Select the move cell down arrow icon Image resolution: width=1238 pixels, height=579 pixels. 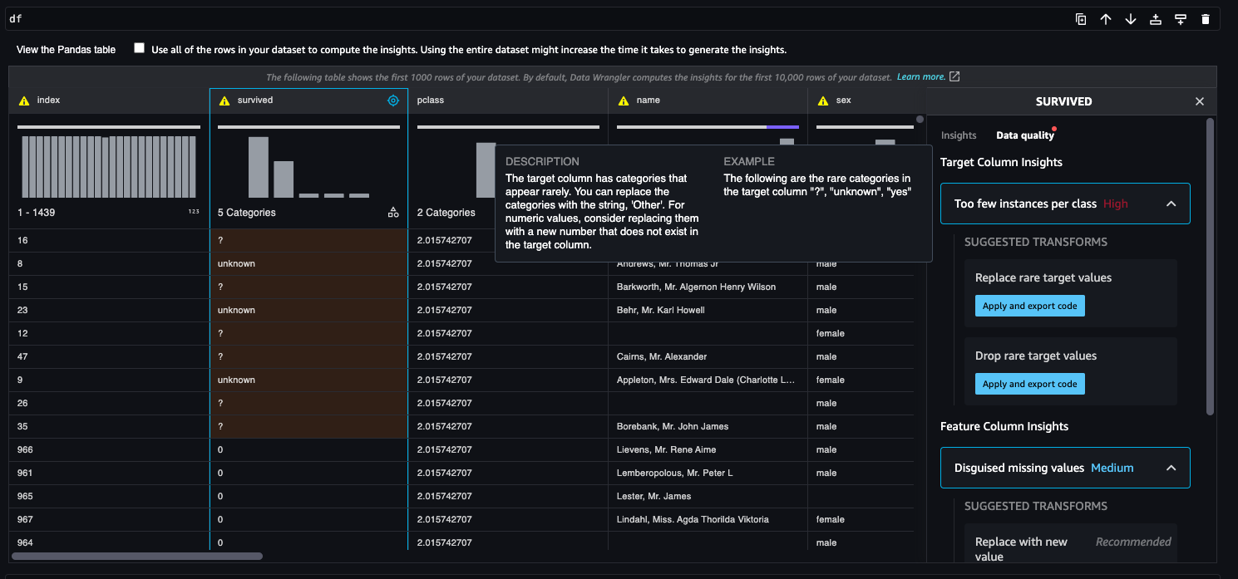coord(1130,18)
